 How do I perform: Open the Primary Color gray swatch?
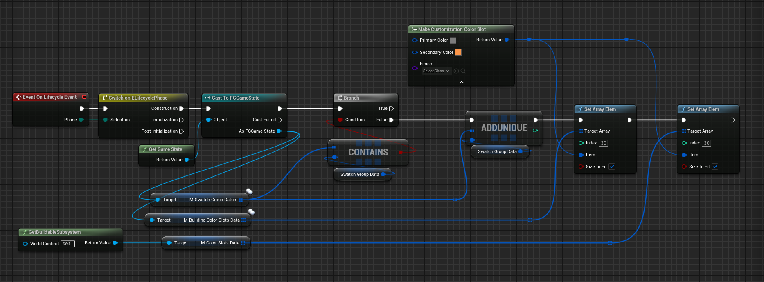click(453, 40)
